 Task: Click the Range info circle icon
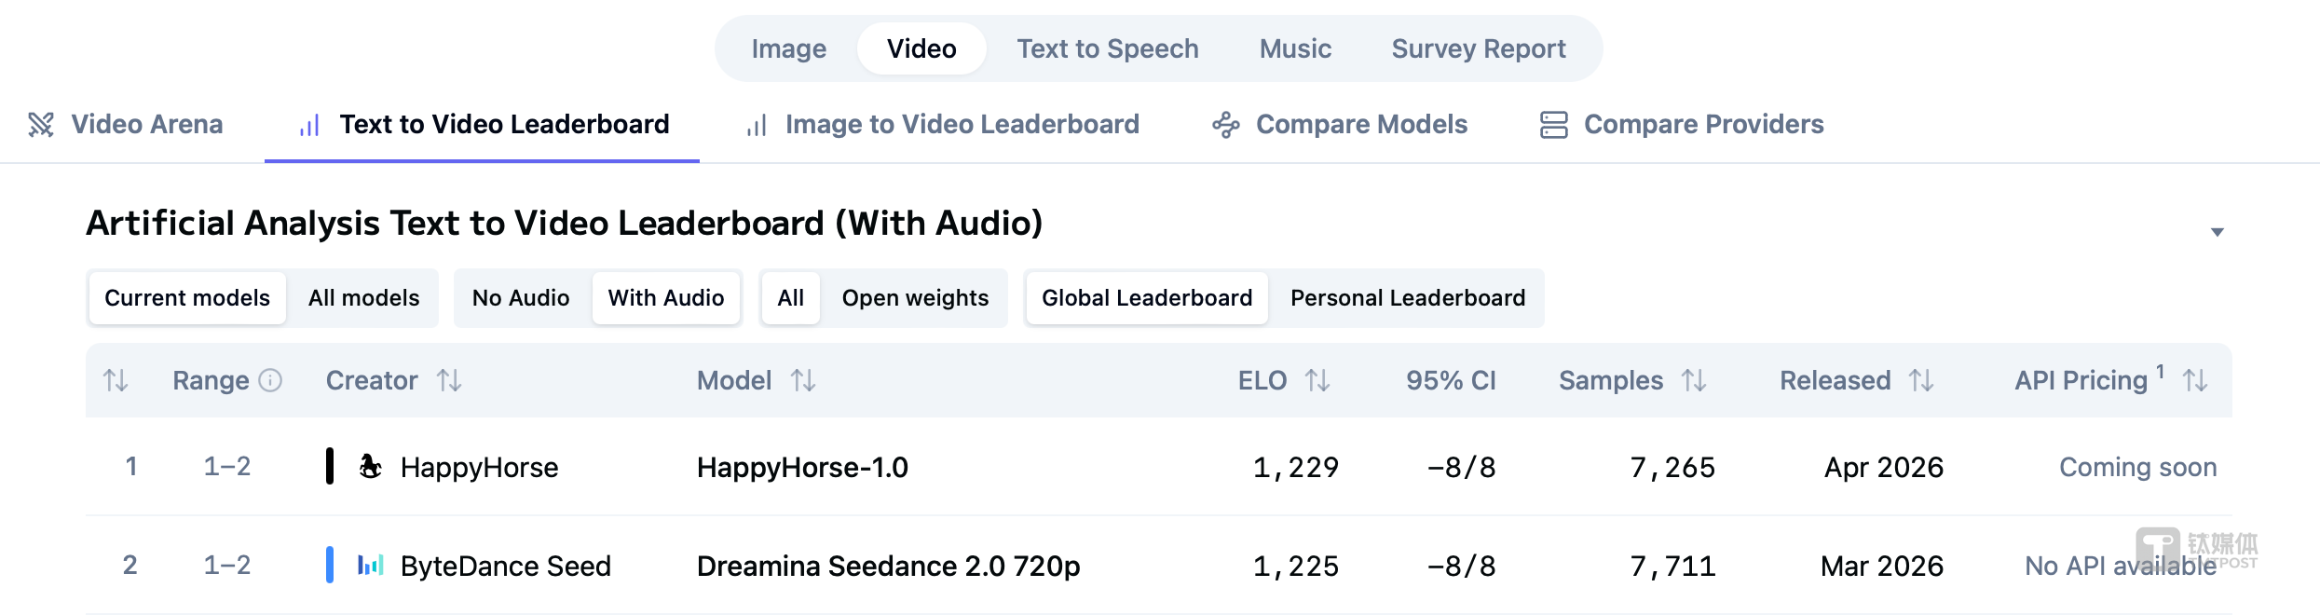pos(270,380)
